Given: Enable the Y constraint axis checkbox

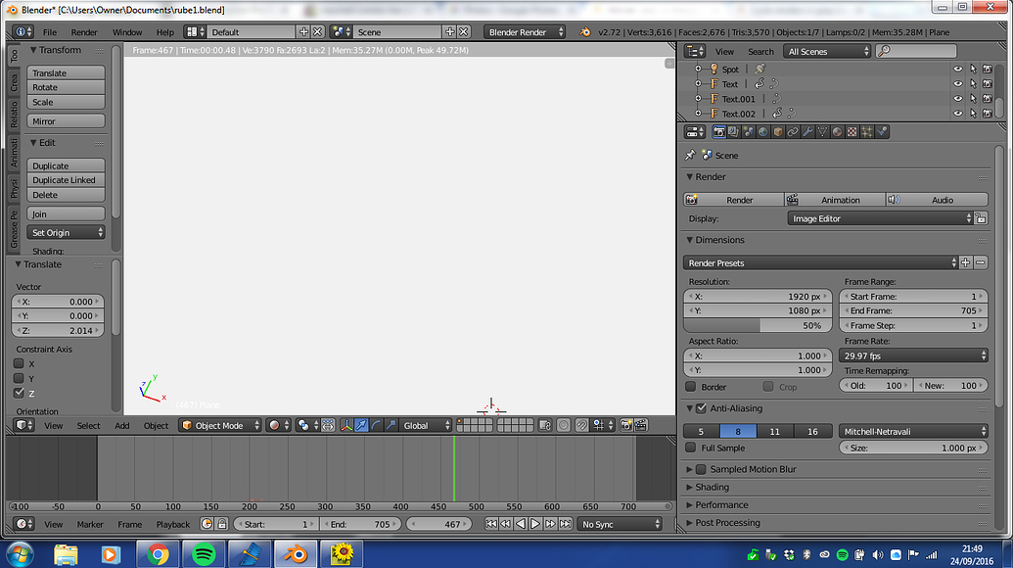Looking at the screenshot, I should tap(19, 379).
